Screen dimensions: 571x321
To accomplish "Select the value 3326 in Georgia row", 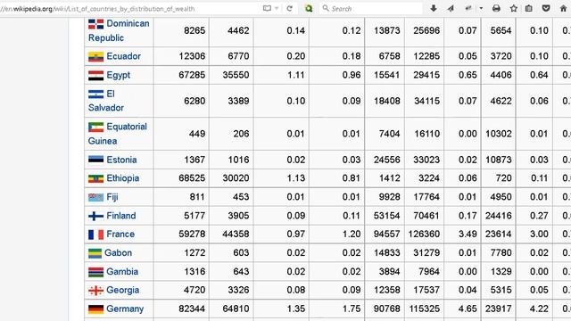I will [x=238, y=291].
